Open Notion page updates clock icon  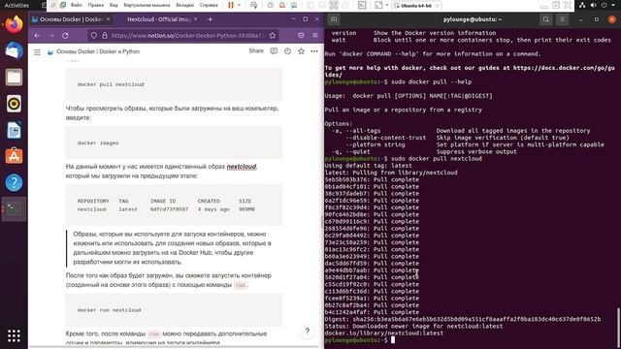(287, 51)
